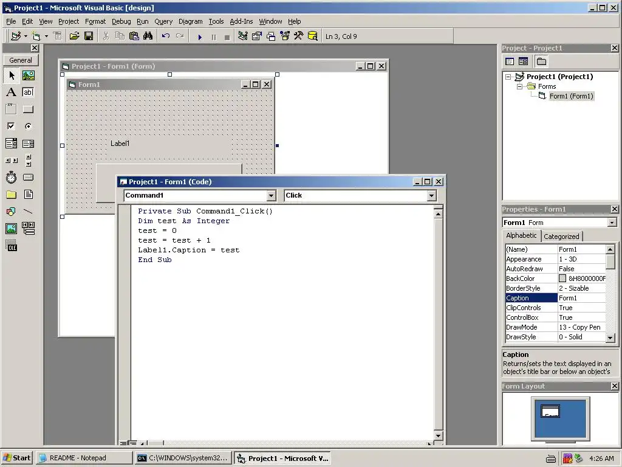This screenshot has height=467, width=622.
Task: Open Project Explorer from the toolbar
Action: pos(243,36)
